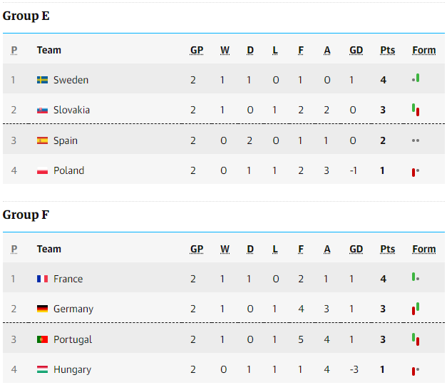
Task: Click the GD column header in Group F
Action: 356,249
